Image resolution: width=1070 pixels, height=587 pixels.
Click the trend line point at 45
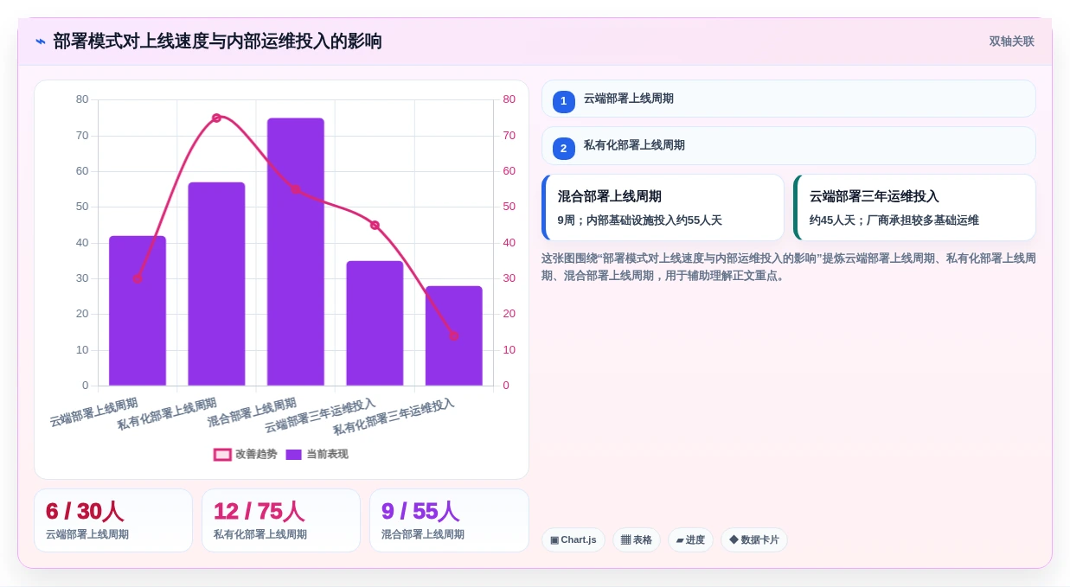click(375, 225)
